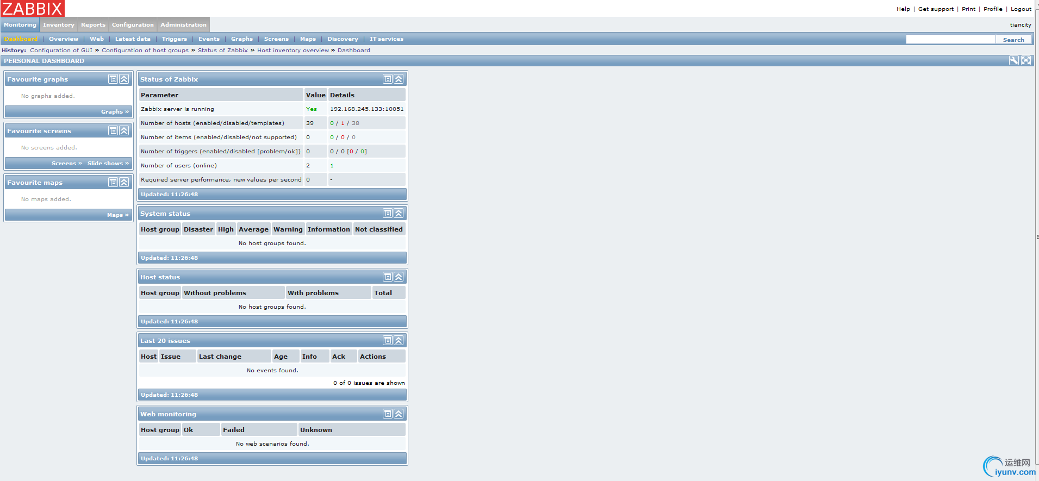Collapse the Favourite maps widget
The image size is (1039, 481).
(x=125, y=183)
